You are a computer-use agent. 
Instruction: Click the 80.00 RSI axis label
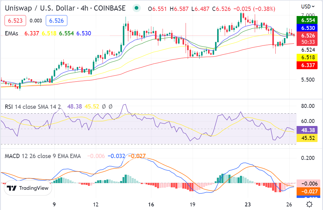(308, 106)
